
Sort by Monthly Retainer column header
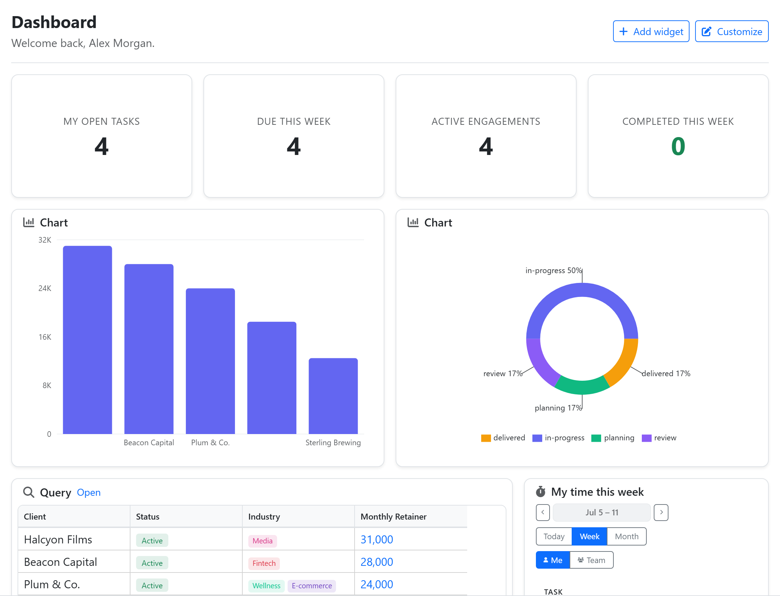coord(411,516)
